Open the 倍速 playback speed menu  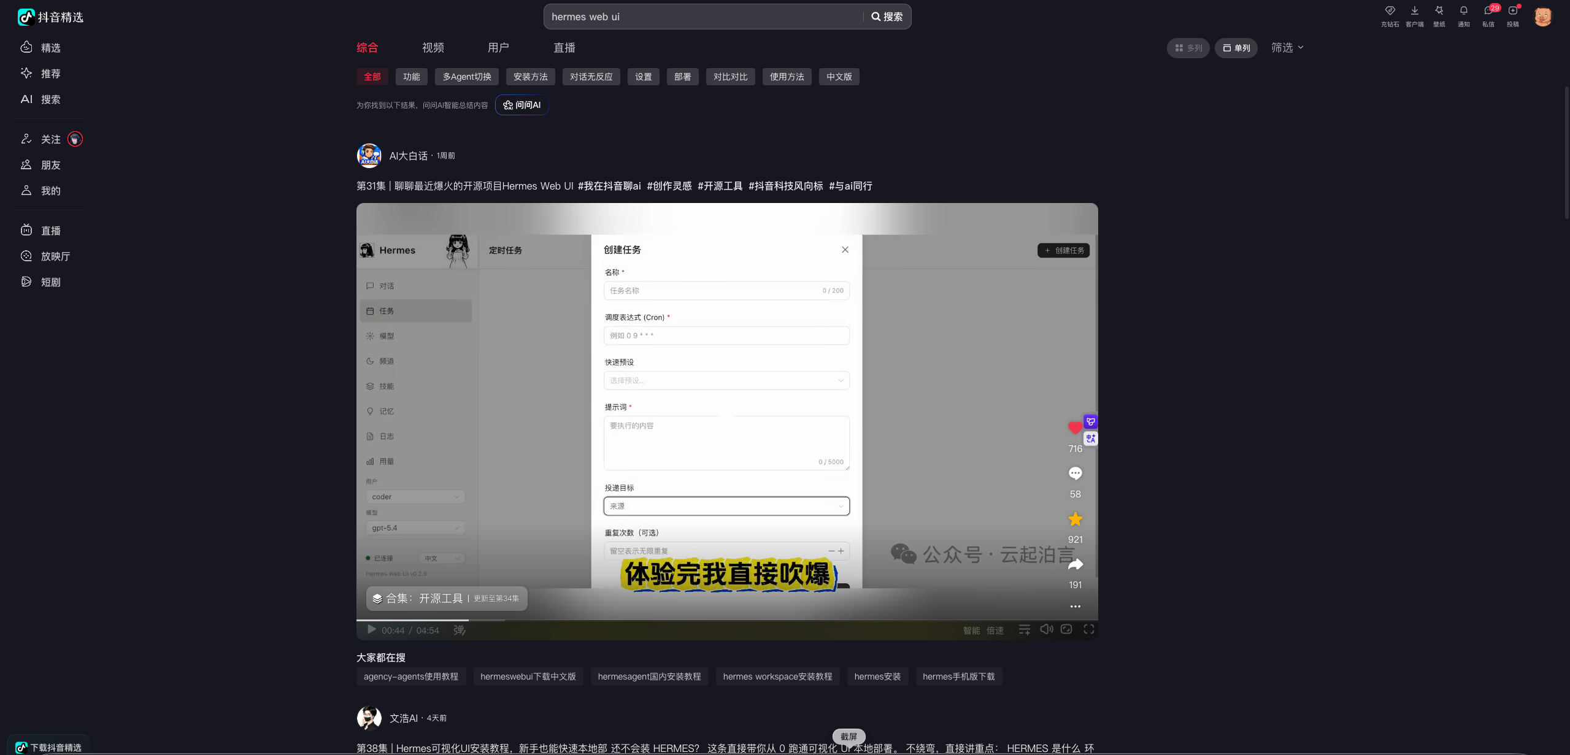coord(995,630)
